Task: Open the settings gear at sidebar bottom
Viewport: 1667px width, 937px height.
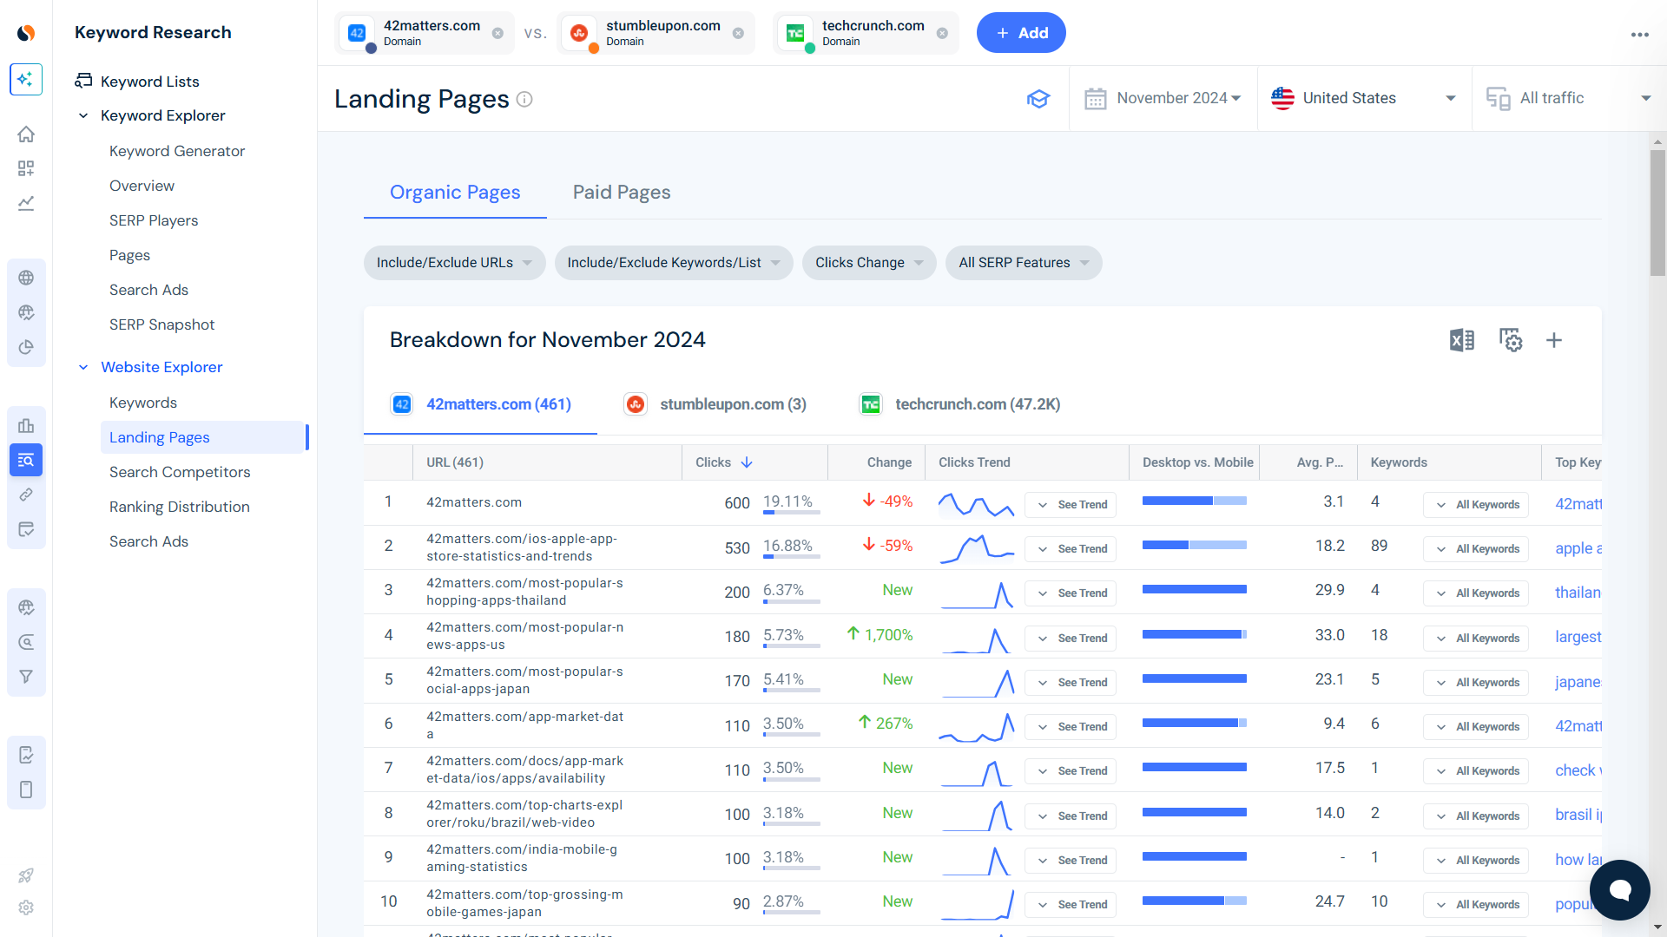Action: (26, 908)
